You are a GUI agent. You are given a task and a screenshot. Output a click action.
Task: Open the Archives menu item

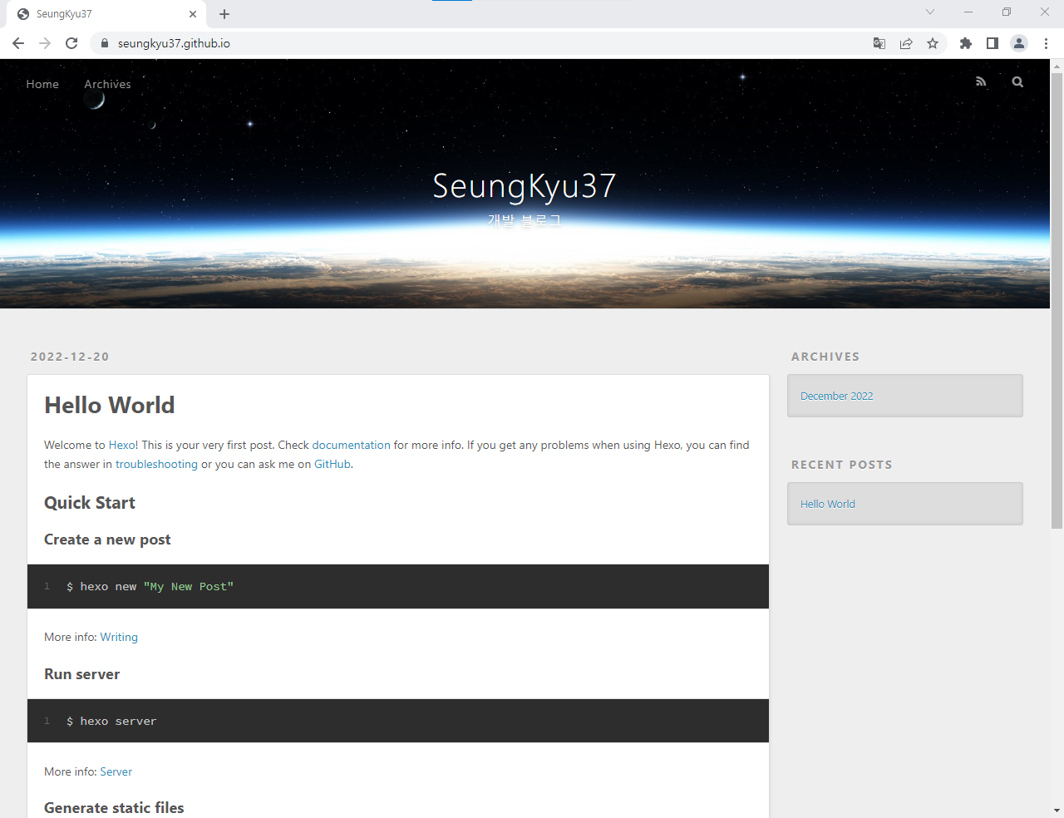tap(107, 84)
